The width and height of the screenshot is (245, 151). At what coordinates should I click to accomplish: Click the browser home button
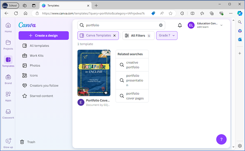click(x=26, y=13)
